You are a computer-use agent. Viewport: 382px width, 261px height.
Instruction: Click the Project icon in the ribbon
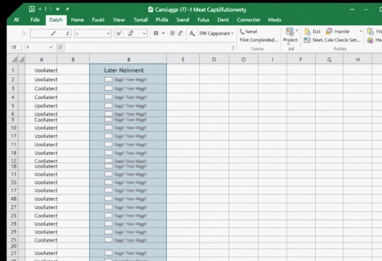(x=290, y=32)
